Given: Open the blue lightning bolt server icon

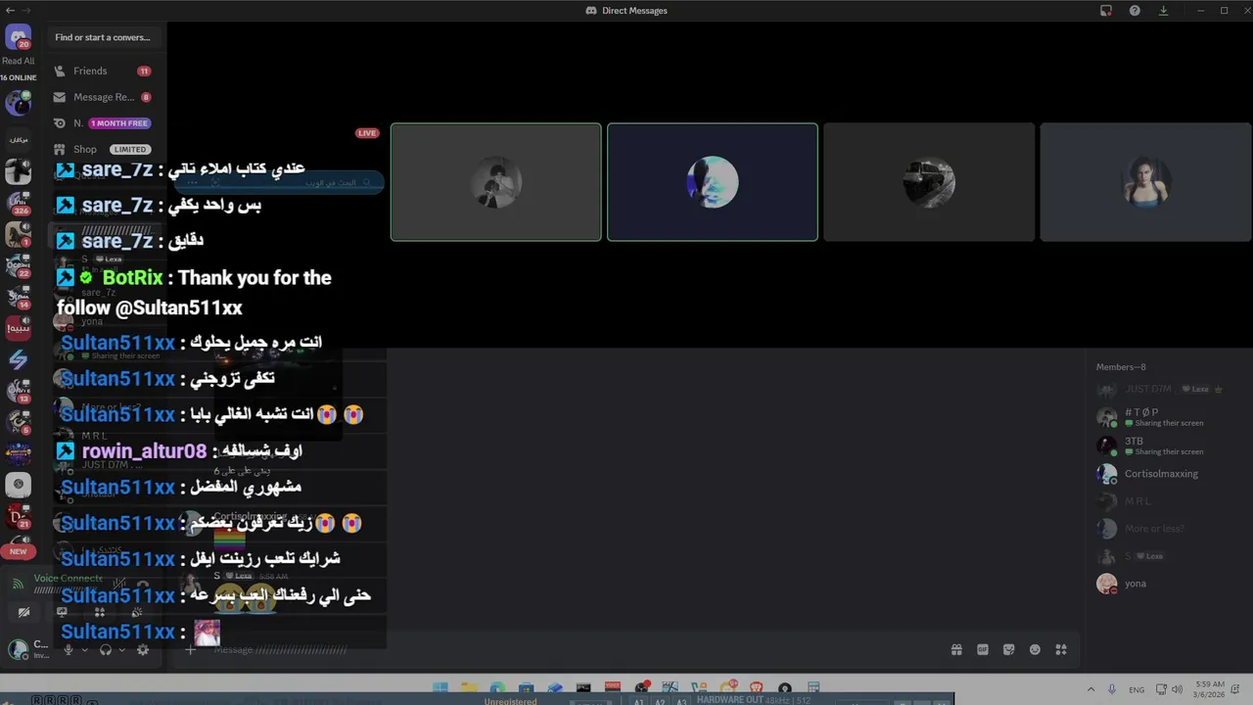Looking at the screenshot, I should point(18,359).
